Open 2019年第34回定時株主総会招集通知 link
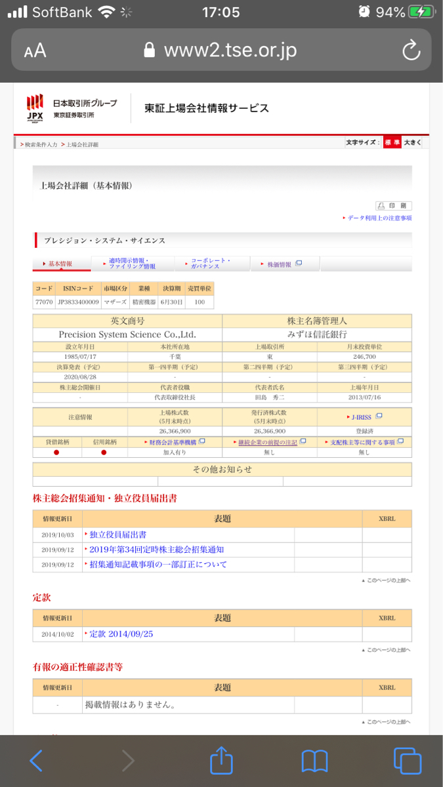Viewport: 443px width, 787px height. coord(157,550)
